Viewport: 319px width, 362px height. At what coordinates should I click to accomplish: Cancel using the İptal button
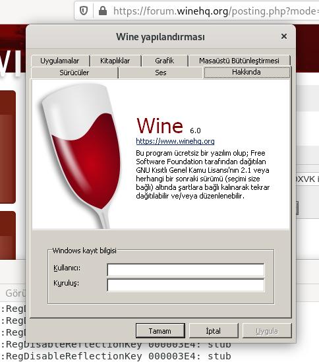(214, 331)
